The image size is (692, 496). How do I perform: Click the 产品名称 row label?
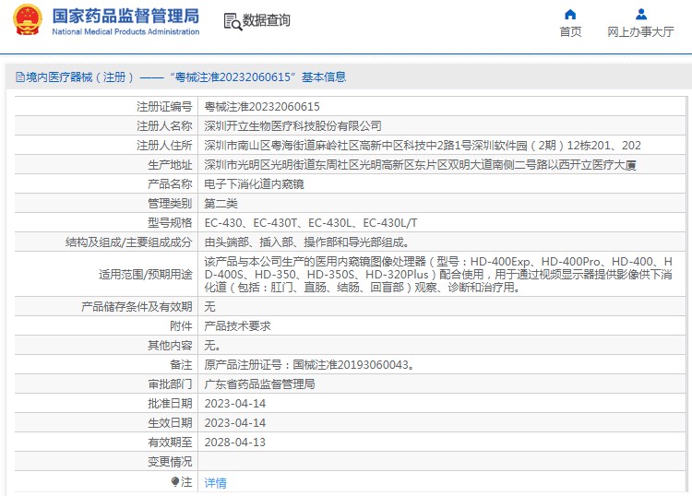coord(170,184)
